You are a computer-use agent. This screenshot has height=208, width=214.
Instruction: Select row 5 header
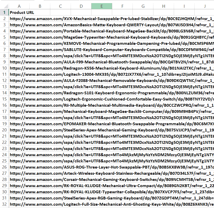pos(4,37)
